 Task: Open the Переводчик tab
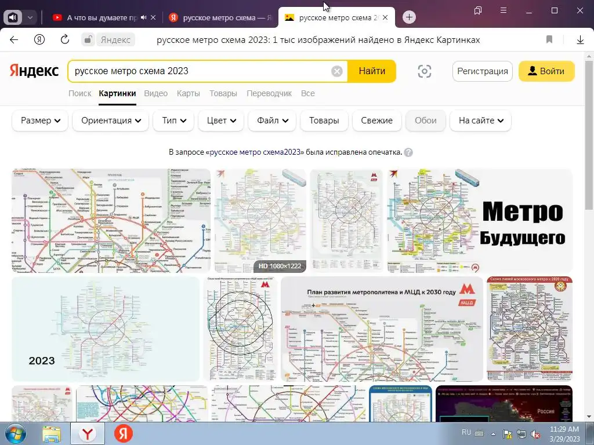tap(269, 93)
